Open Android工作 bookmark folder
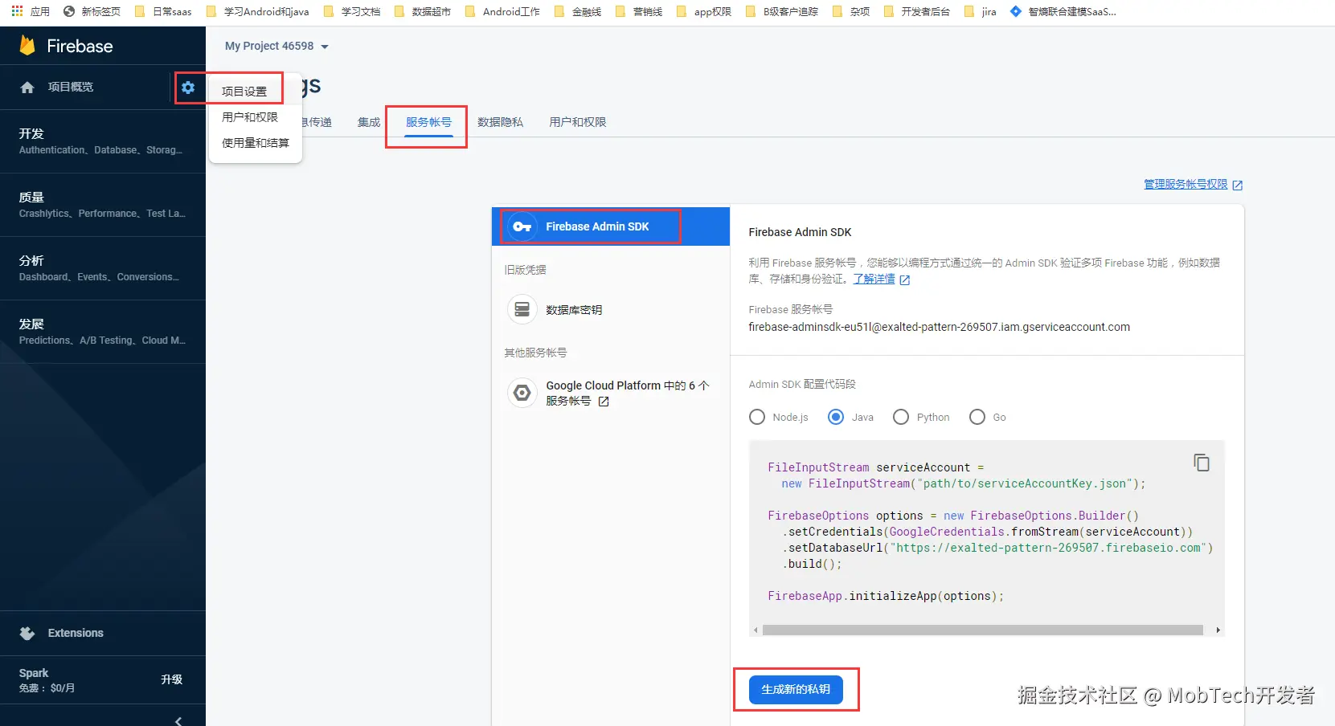The height and width of the screenshot is (726, 1335). tap(502, 11)
